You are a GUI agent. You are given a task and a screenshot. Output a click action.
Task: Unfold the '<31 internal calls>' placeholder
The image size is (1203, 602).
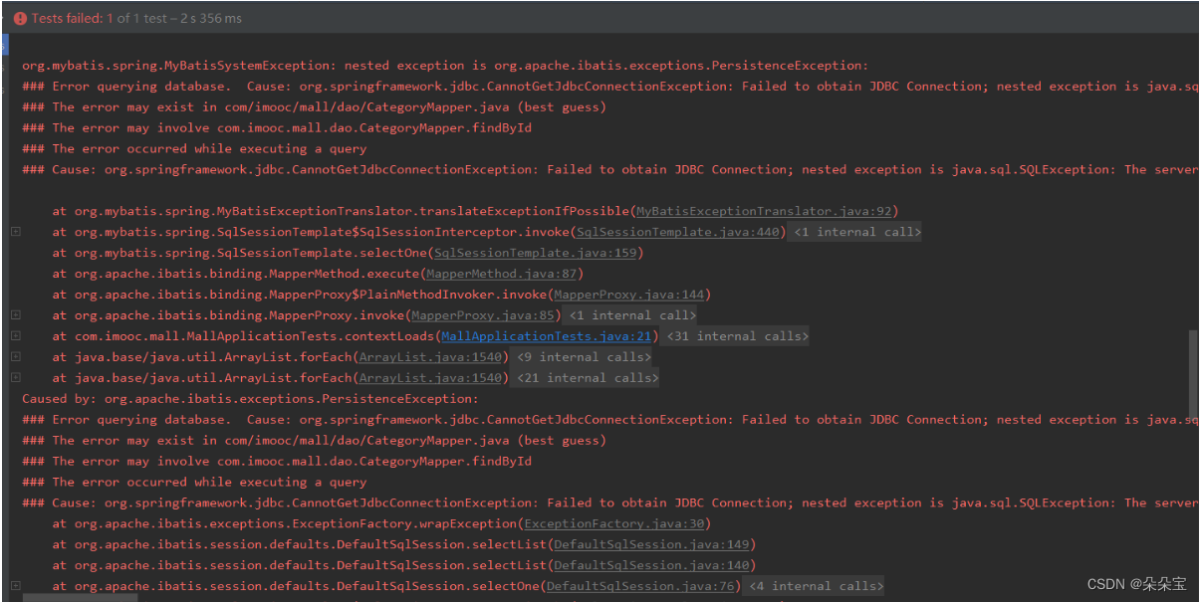737,336
